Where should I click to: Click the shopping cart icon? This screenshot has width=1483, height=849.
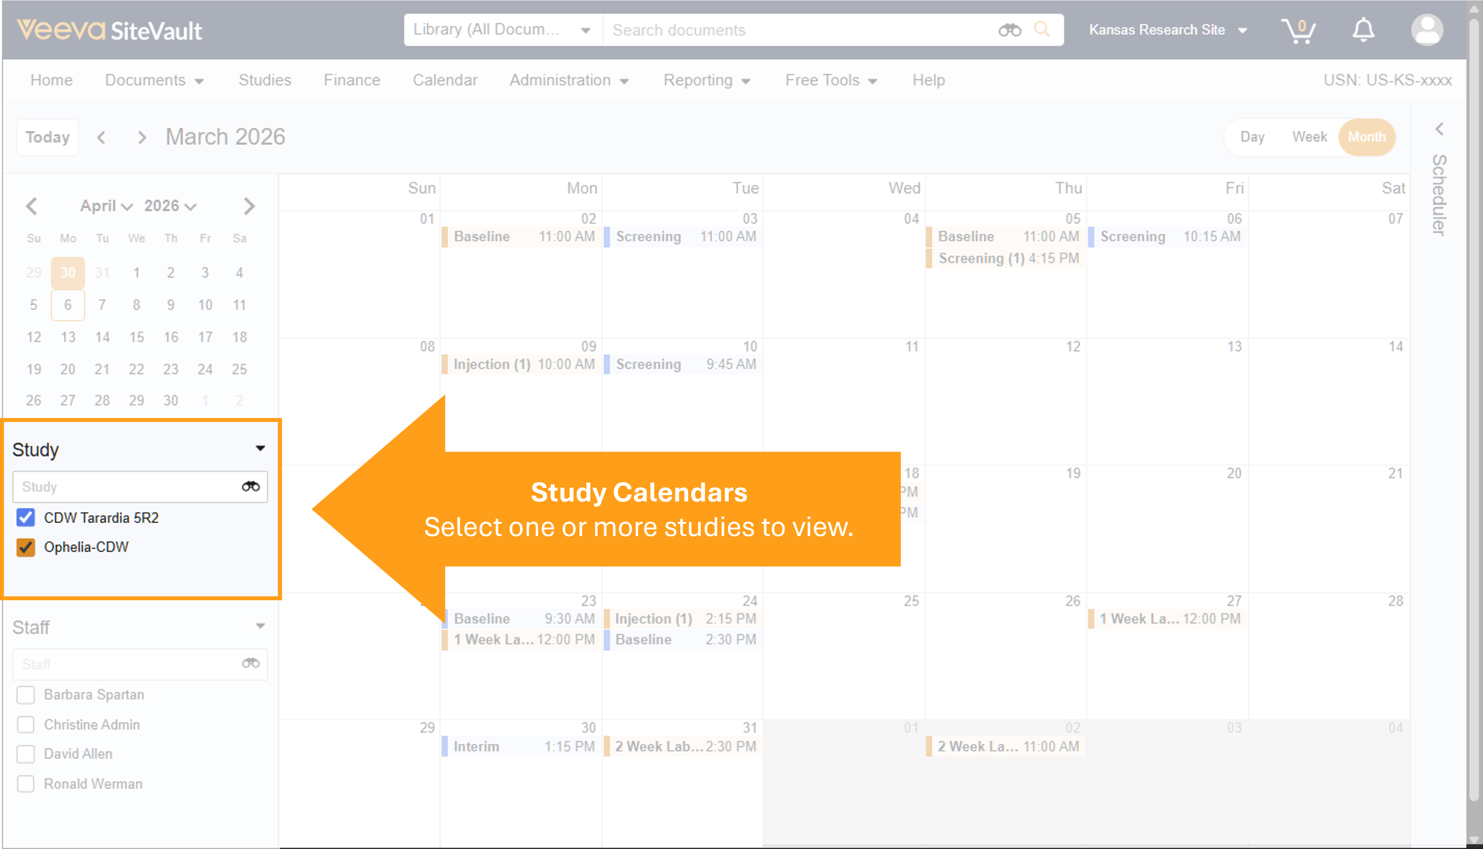tap(1297, 30)
